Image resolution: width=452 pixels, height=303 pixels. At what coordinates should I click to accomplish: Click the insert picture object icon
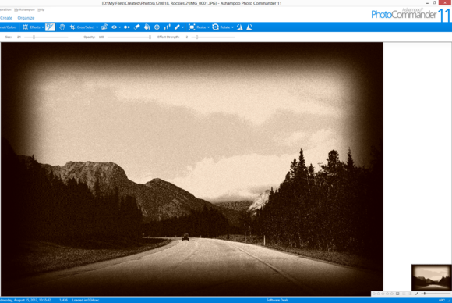click(104, 27)
